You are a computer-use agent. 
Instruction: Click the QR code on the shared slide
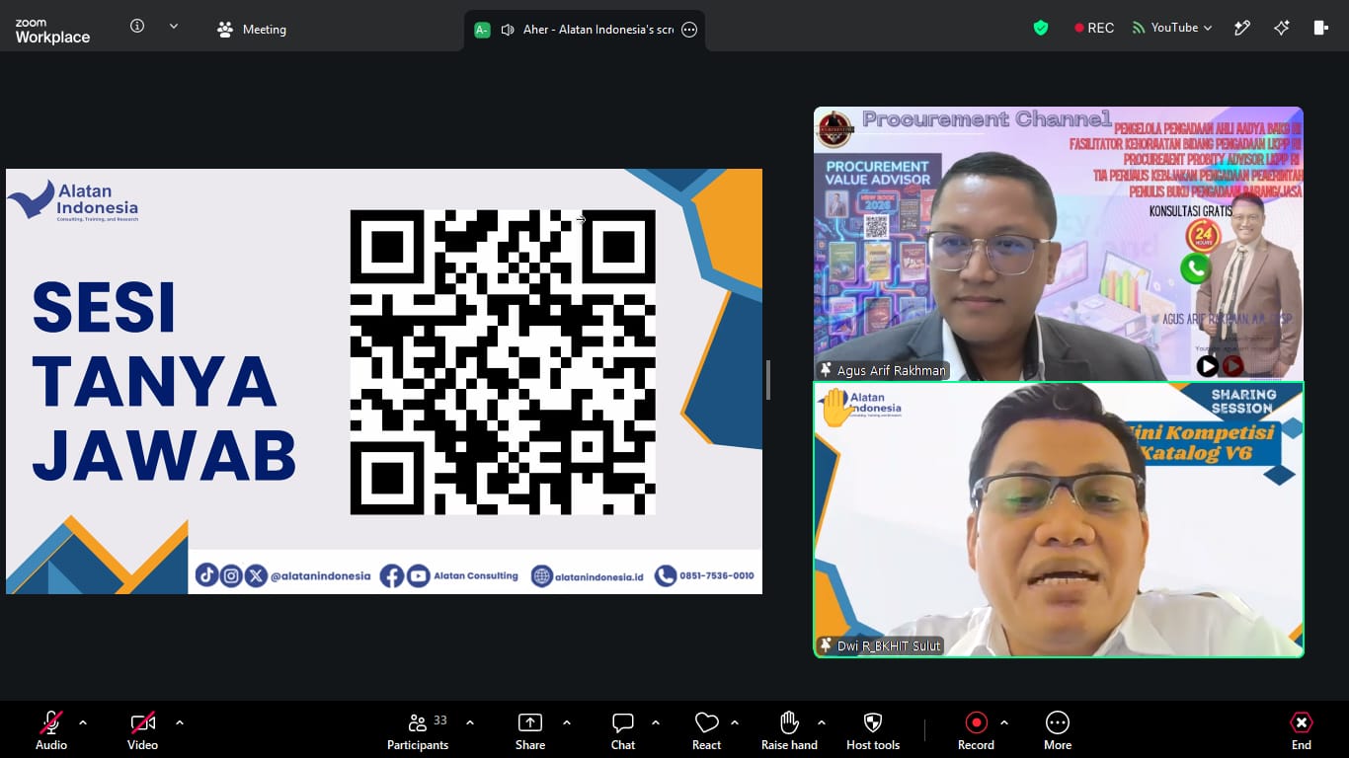point(503,362)
